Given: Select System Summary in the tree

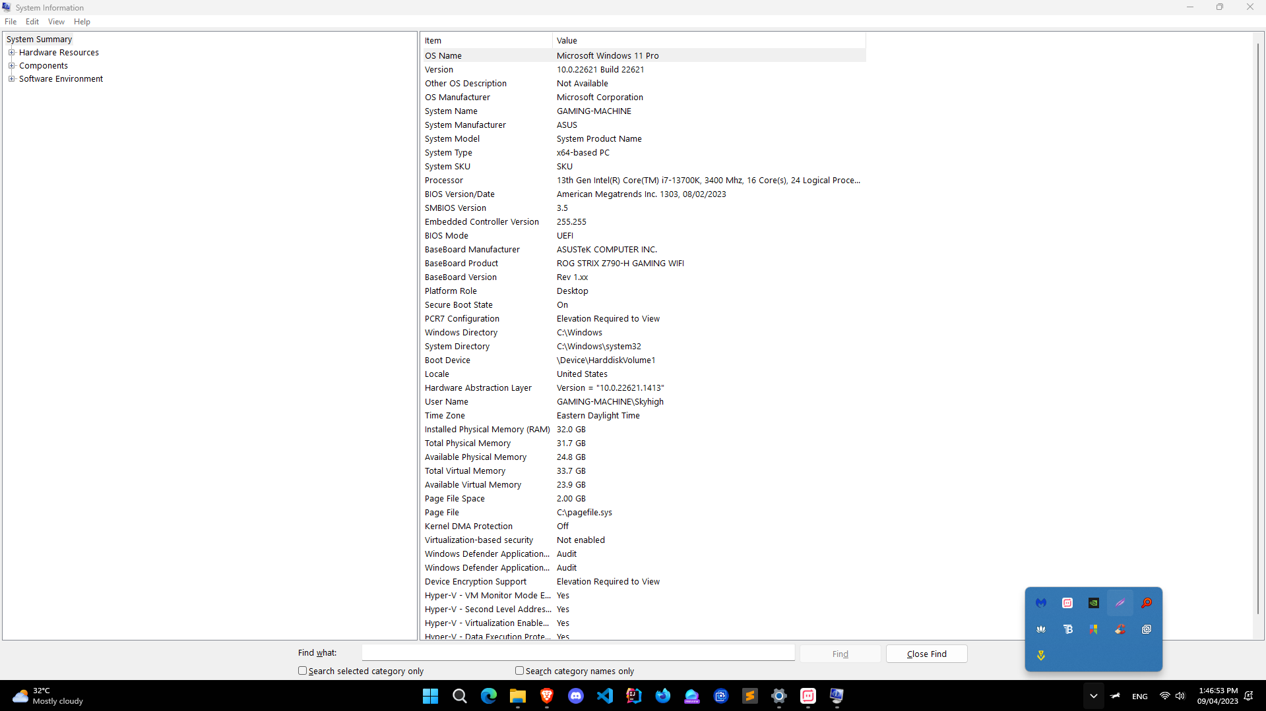Looking at the screenshot, I should coord(39,40).
